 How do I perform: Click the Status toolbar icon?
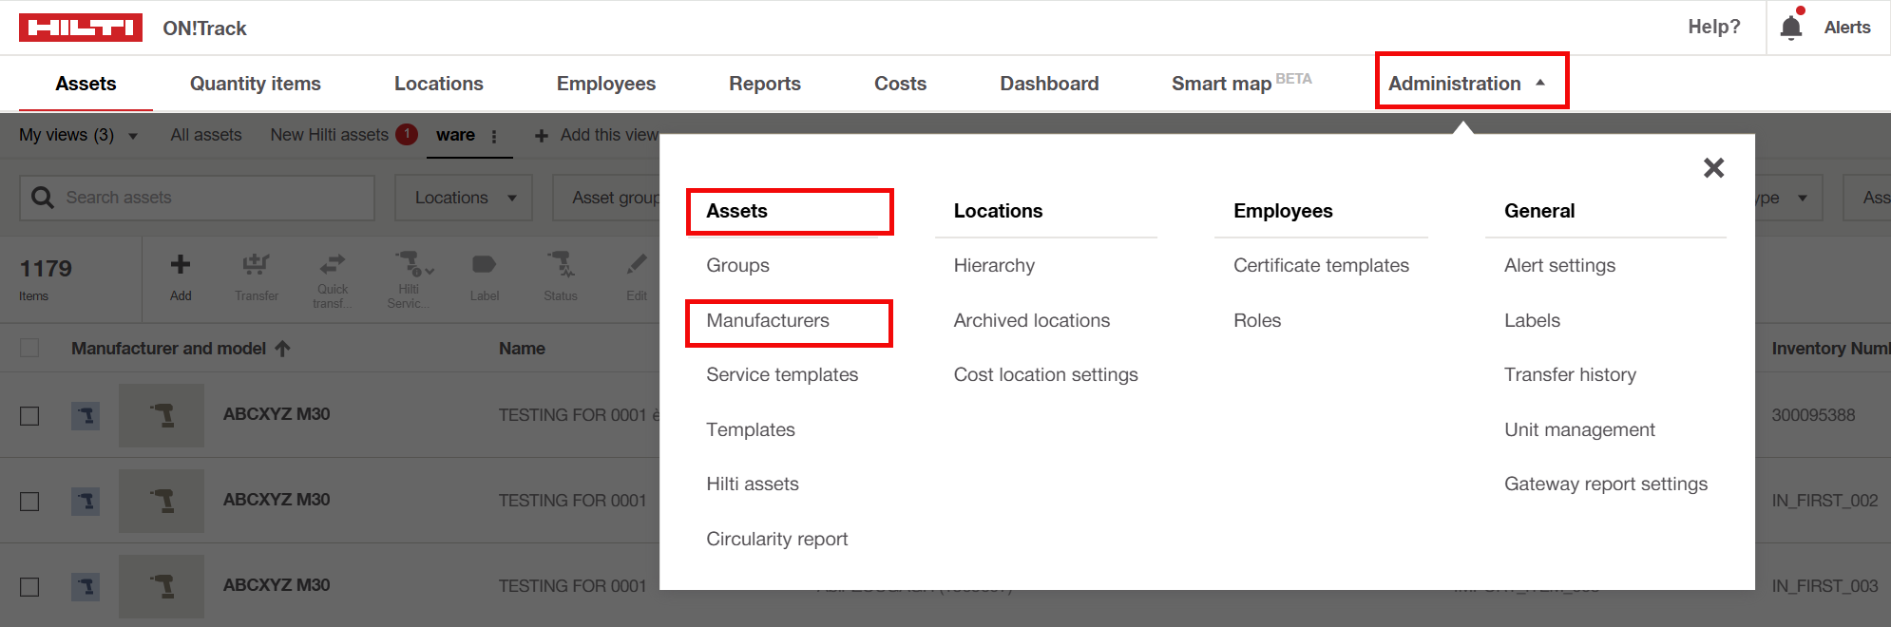point(560,265)
